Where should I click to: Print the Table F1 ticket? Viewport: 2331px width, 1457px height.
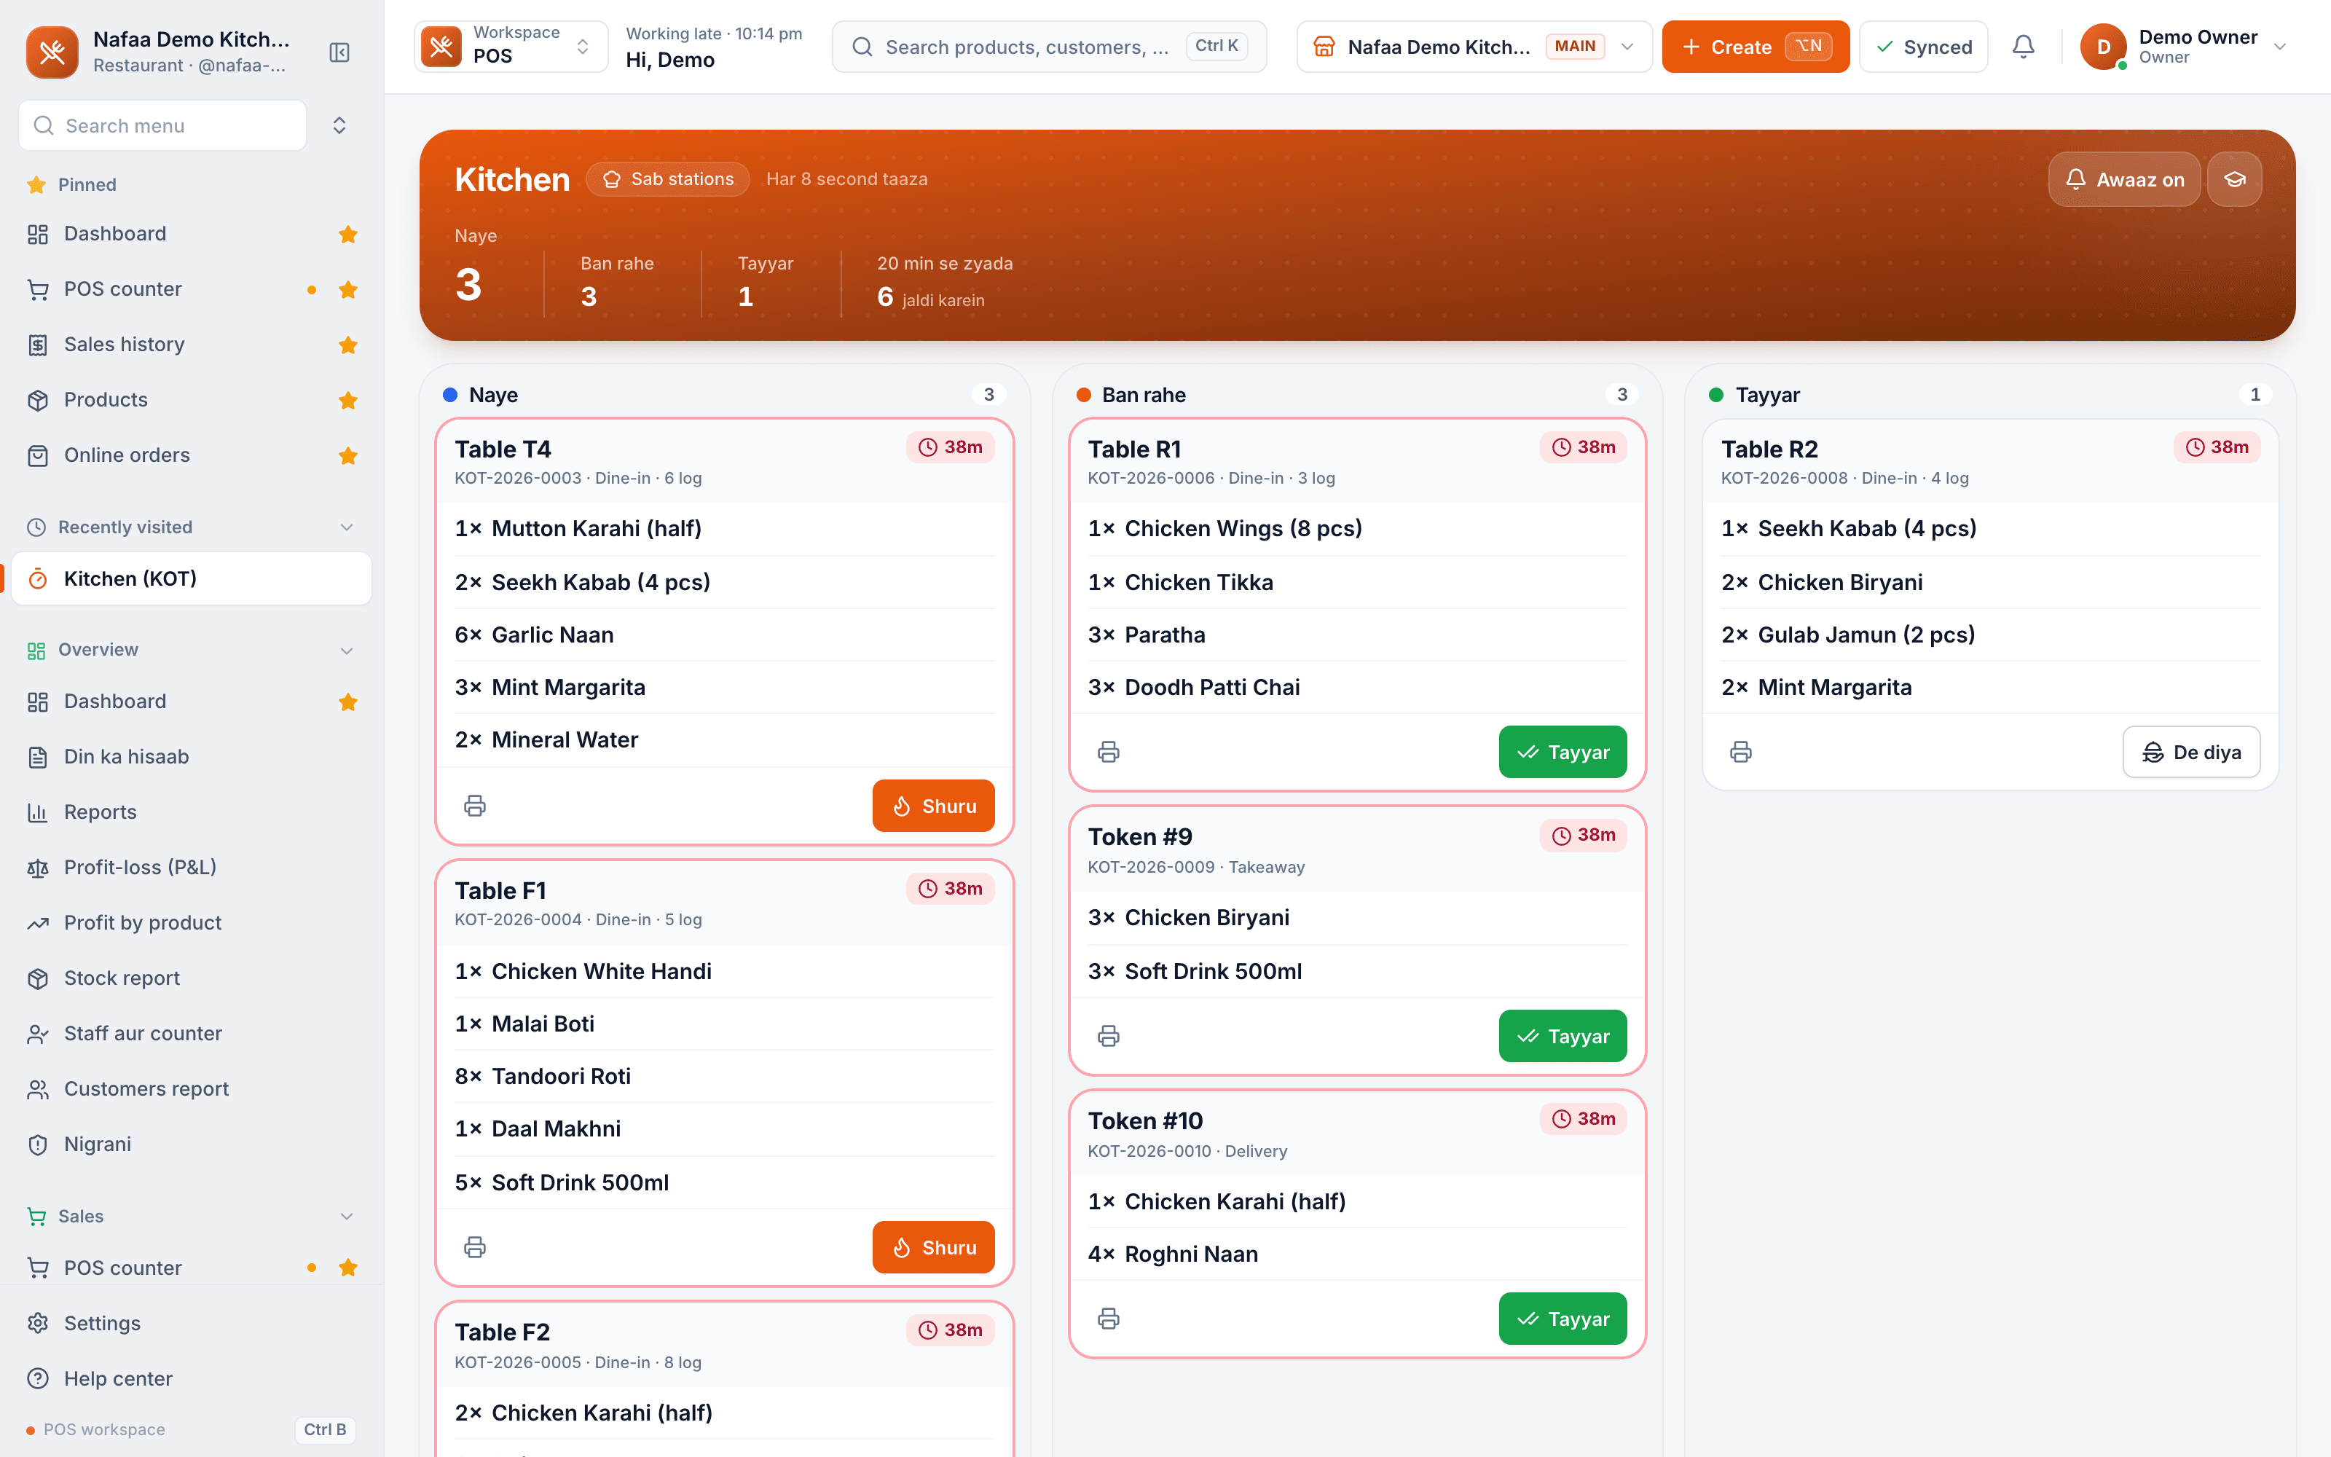tap(475, 1247)
